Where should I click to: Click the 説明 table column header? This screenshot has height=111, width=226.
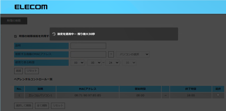[x=40, y=89]
